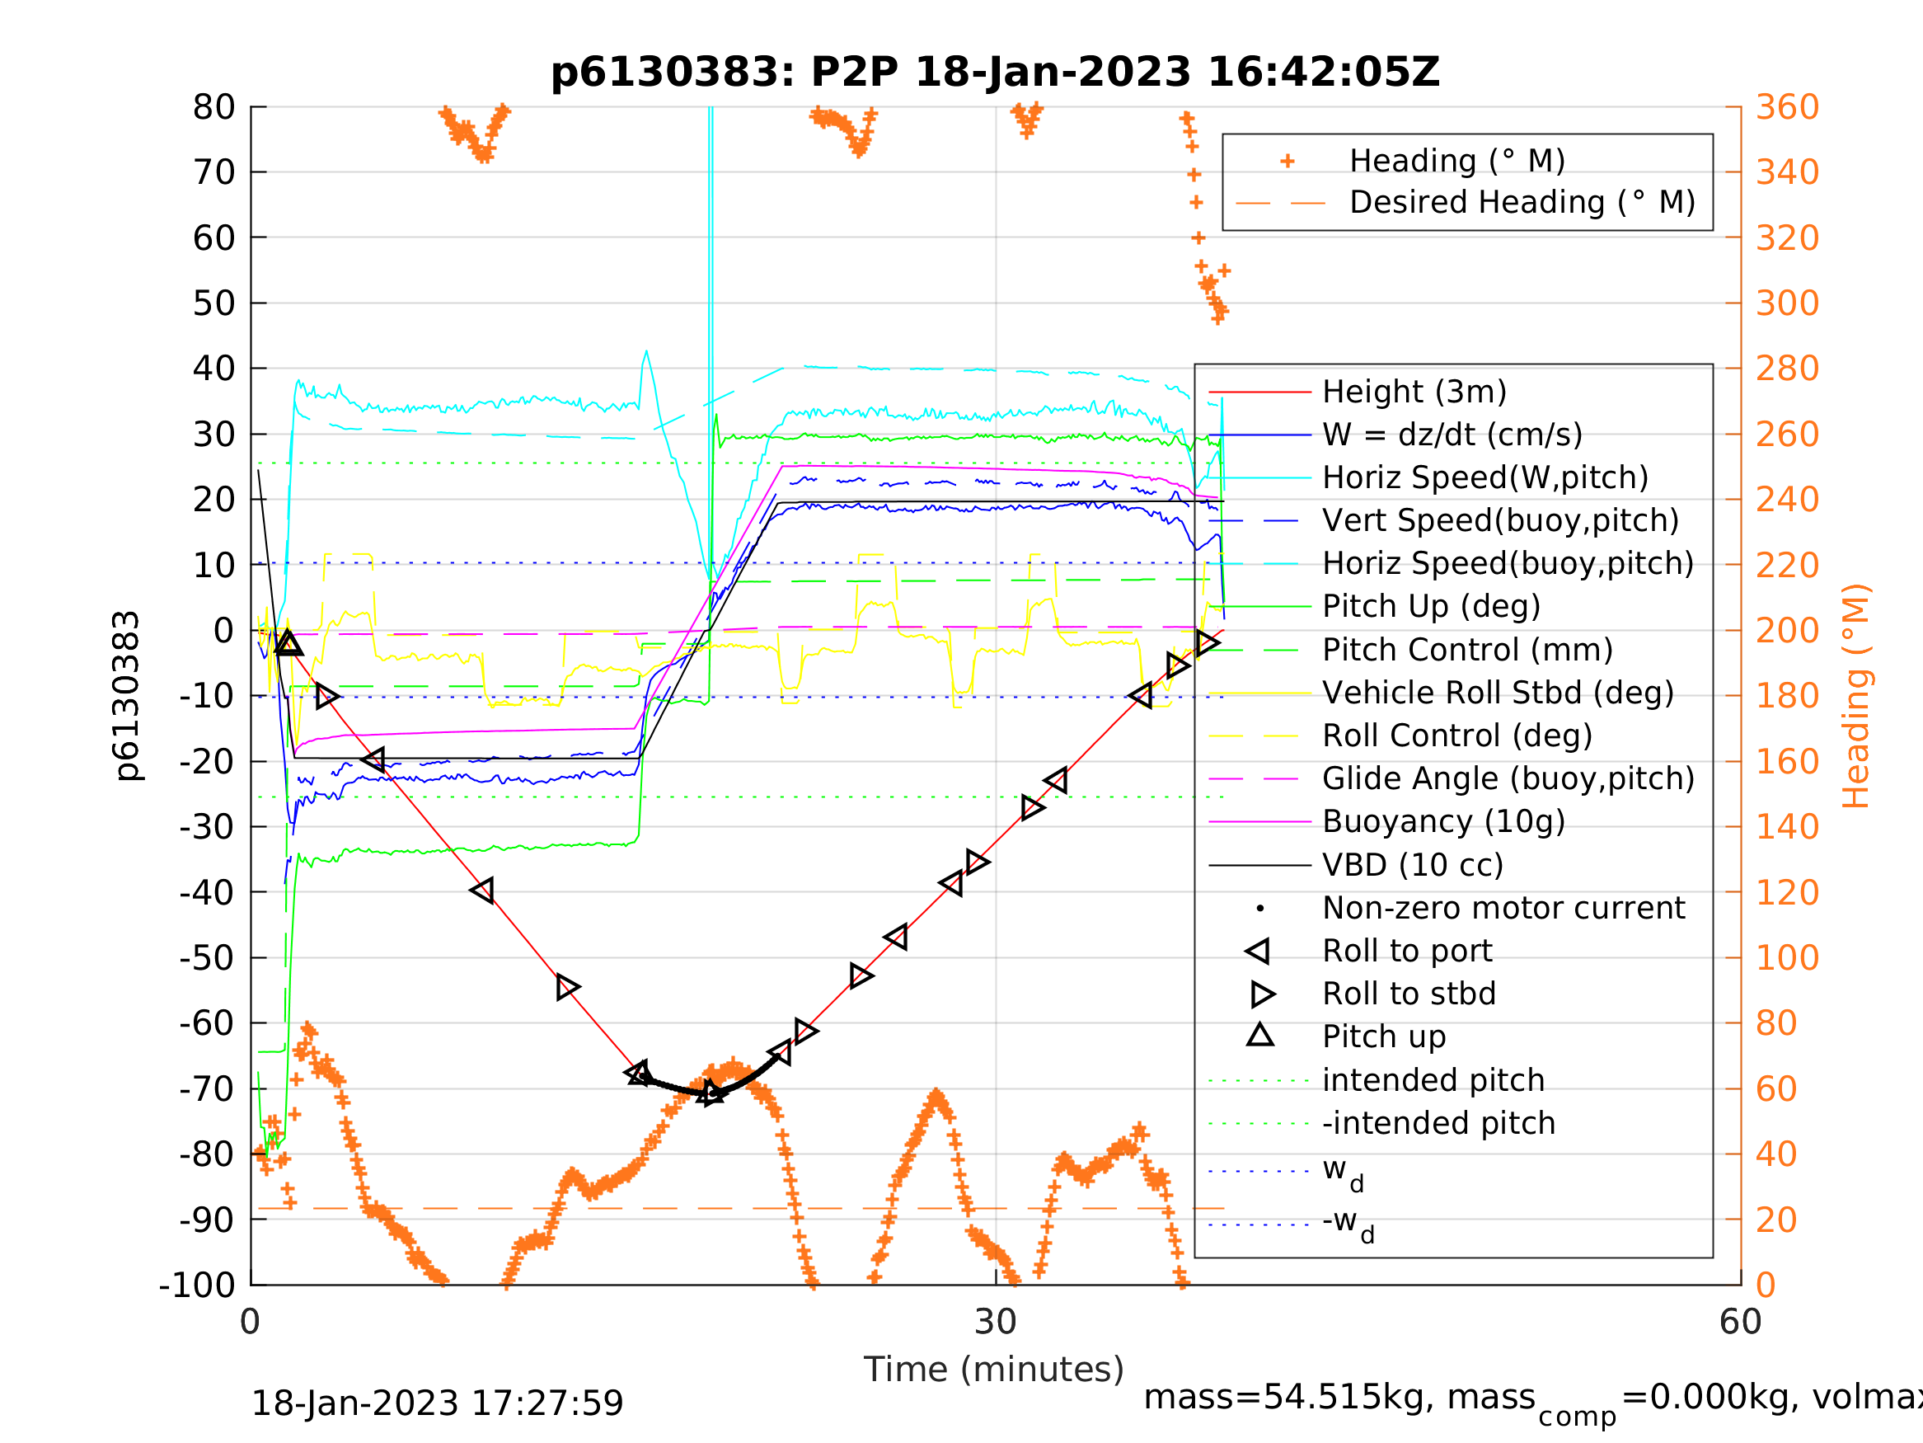The width and height of the screenshot is (1923, 1443).
Task: Click the '-intended pitch' legend label
Action: point(1439,1123)
